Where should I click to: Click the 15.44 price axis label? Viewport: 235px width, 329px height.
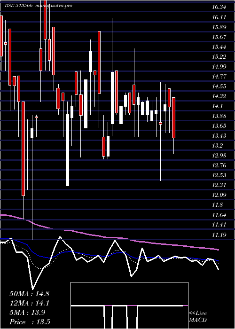tap(219, 47)
